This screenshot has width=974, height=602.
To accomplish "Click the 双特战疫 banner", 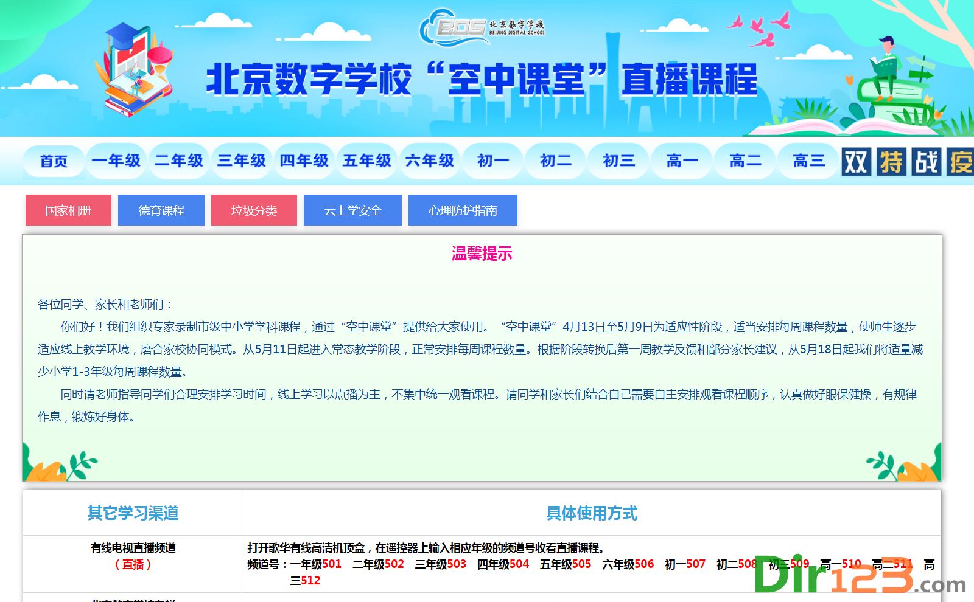I will pyautogui.click(x=908, y=162).
